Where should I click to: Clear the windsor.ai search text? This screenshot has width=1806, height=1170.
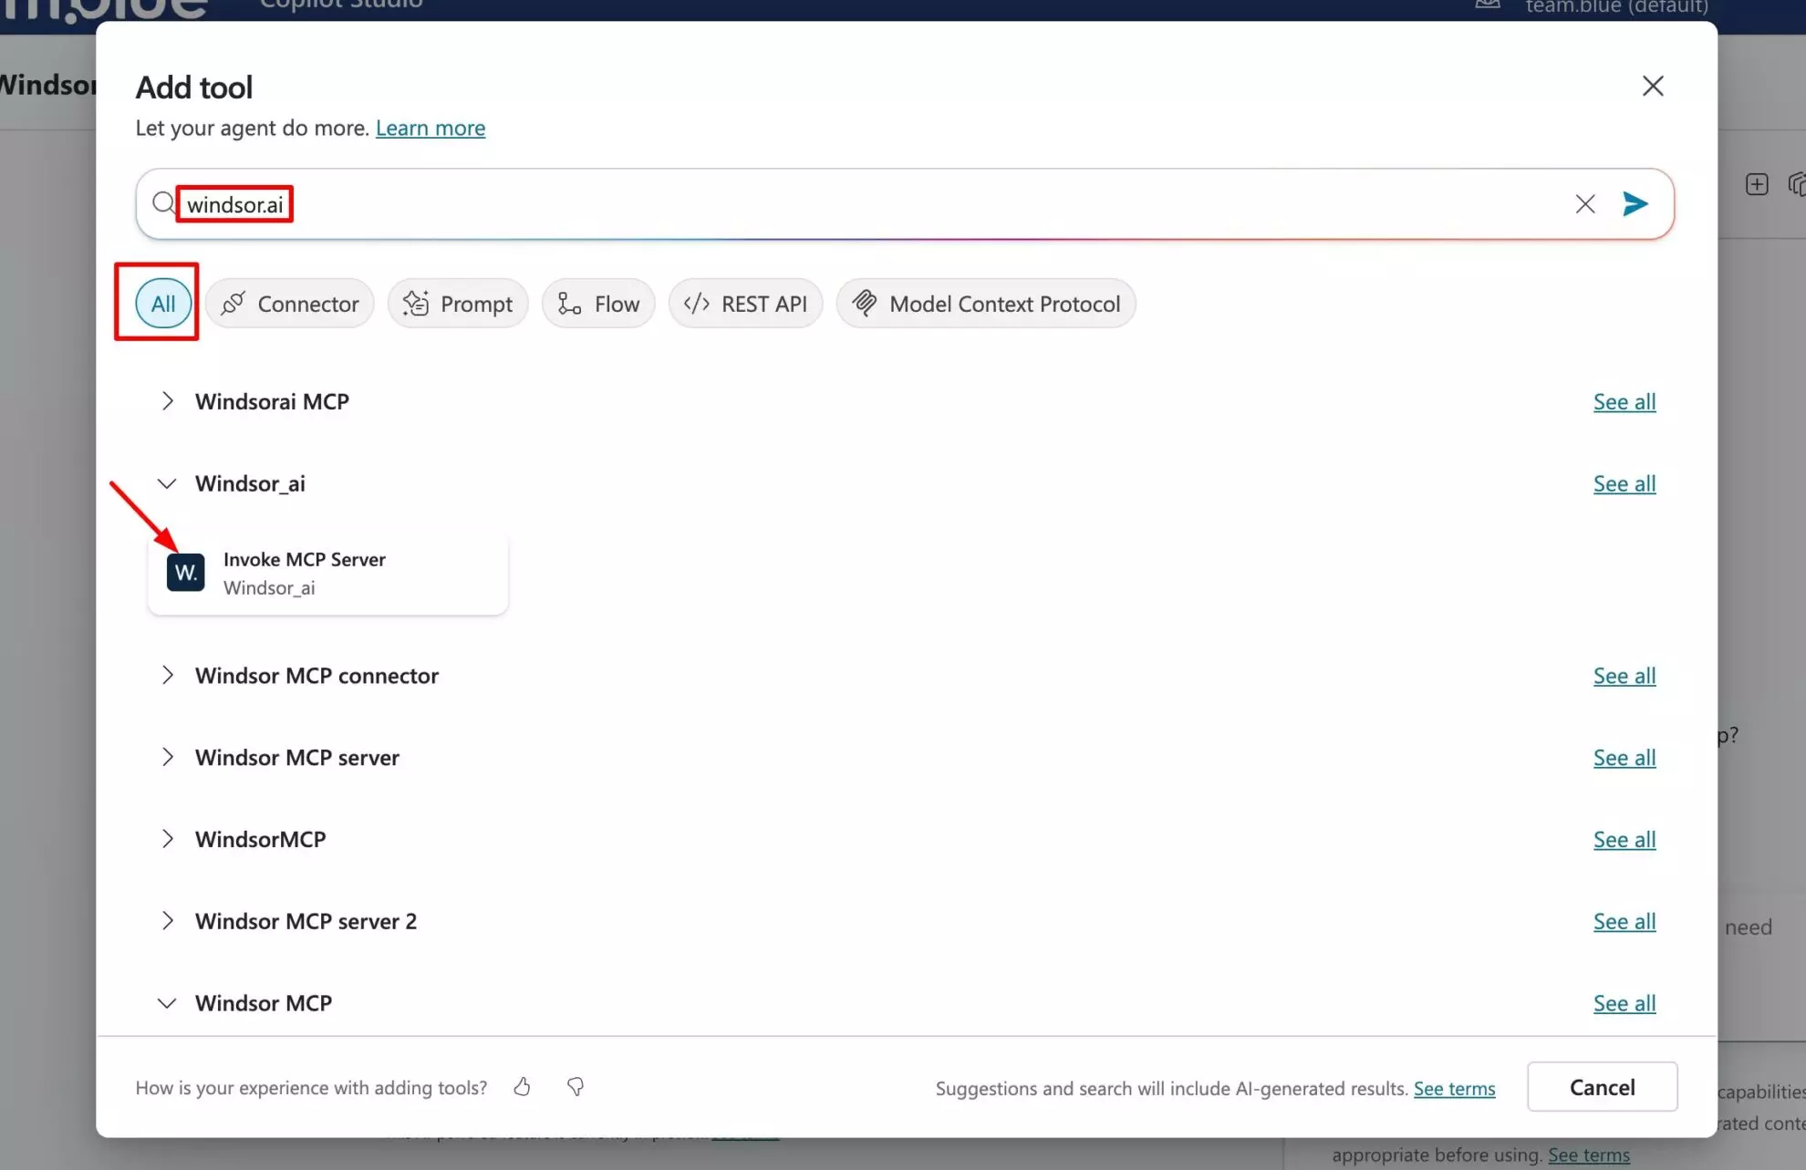(1584, 204)
